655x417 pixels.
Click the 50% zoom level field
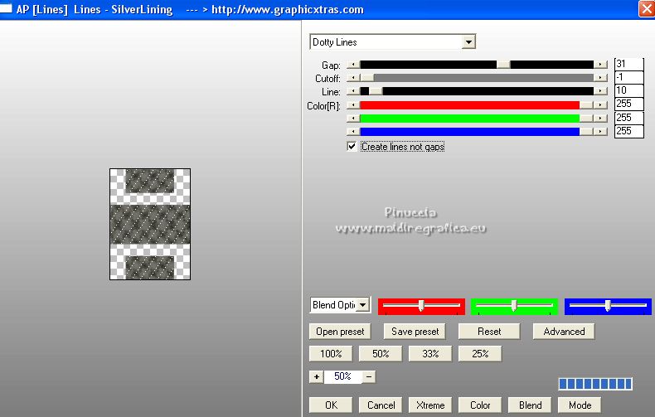pyautogui.click(x=342, y=377)
